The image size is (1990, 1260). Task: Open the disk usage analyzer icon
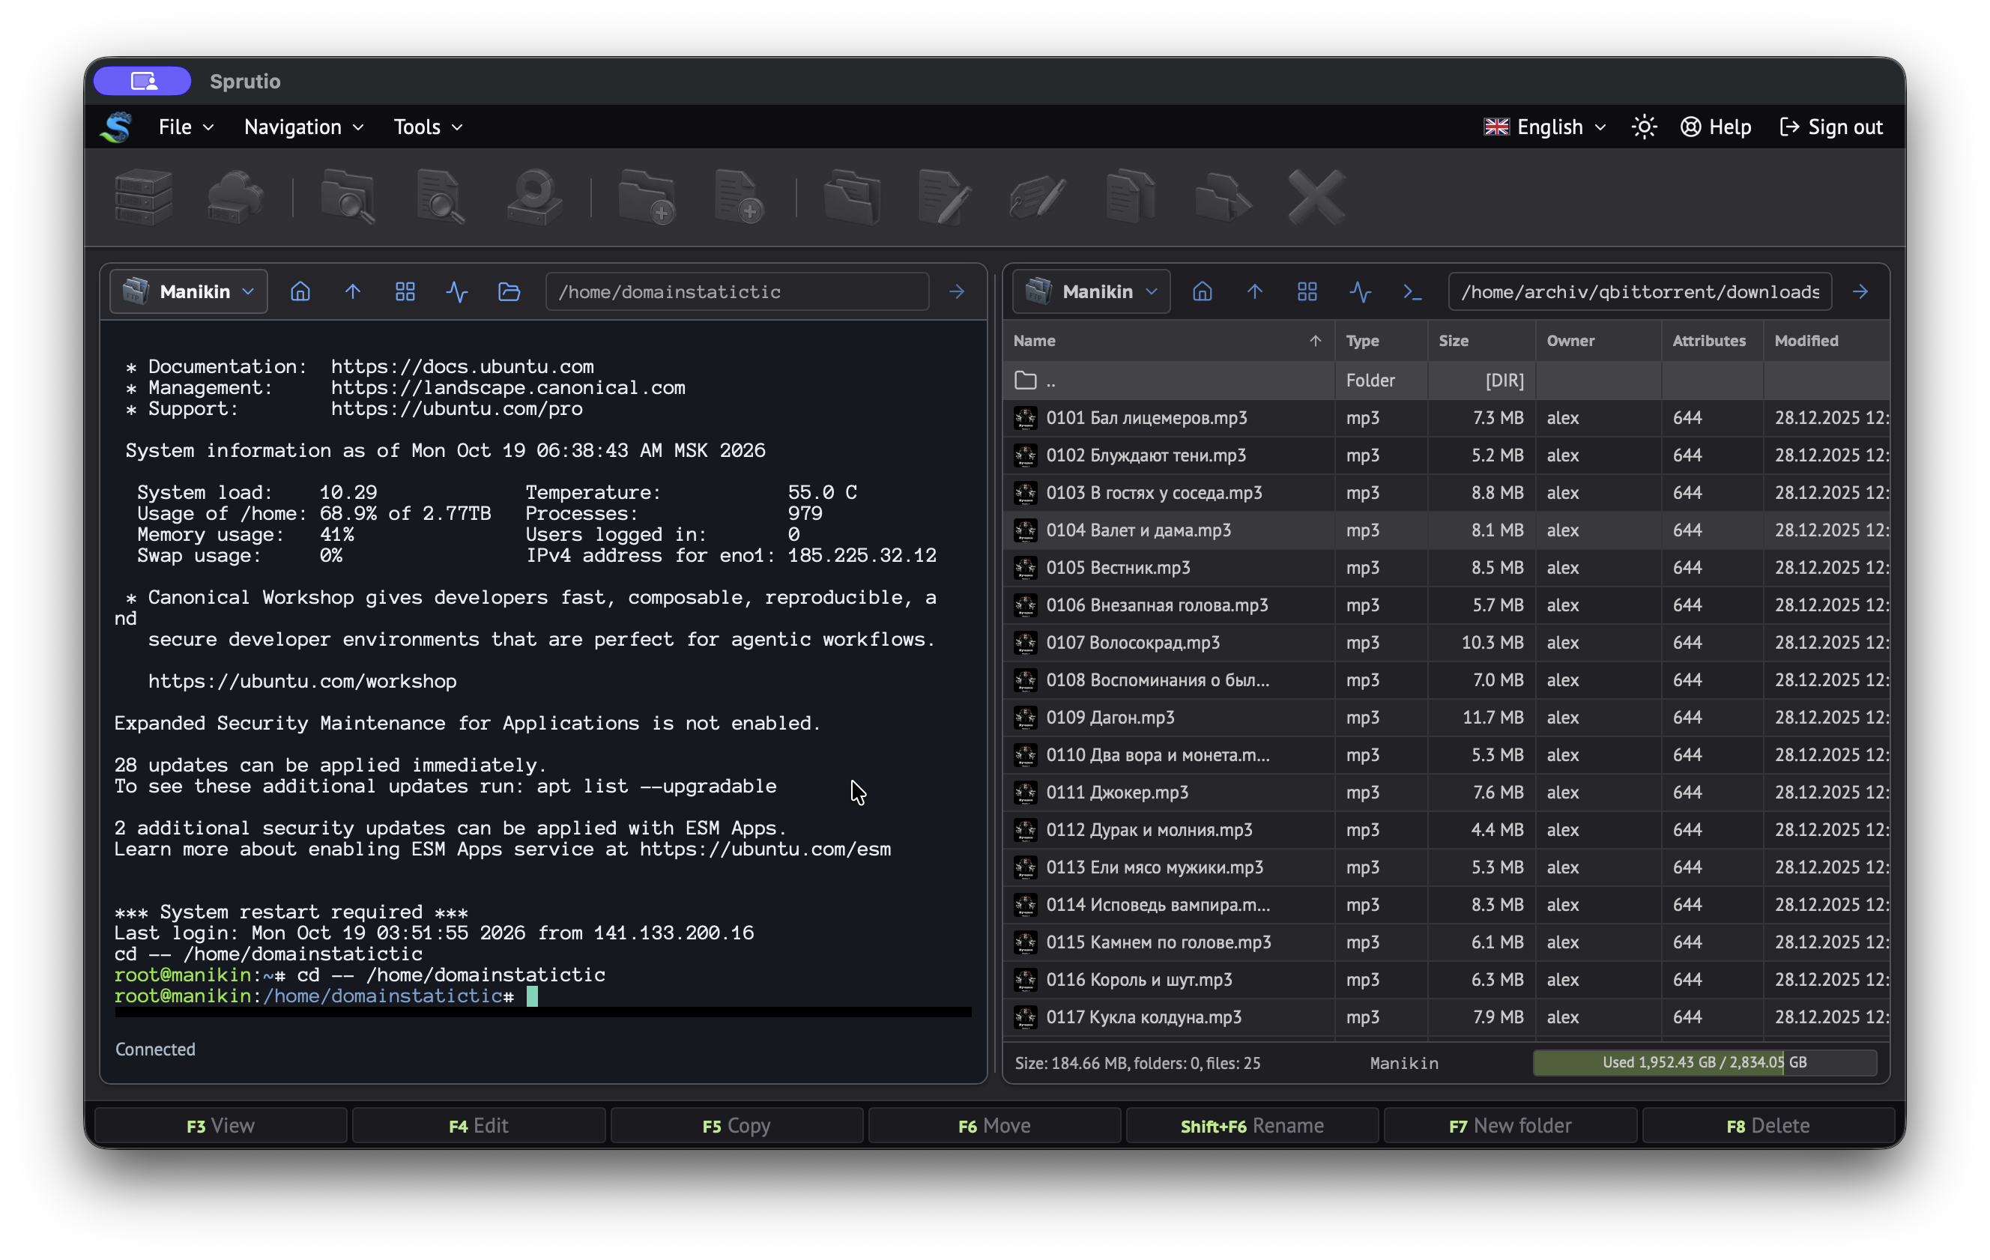pos(535,198)
